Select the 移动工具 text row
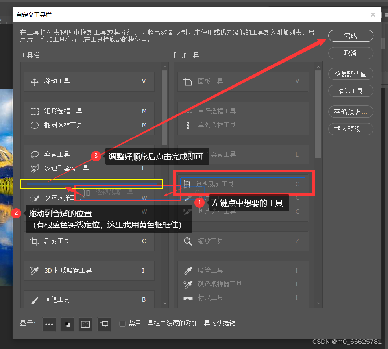Viewport: 388px width, 349px height. [89, 81]
